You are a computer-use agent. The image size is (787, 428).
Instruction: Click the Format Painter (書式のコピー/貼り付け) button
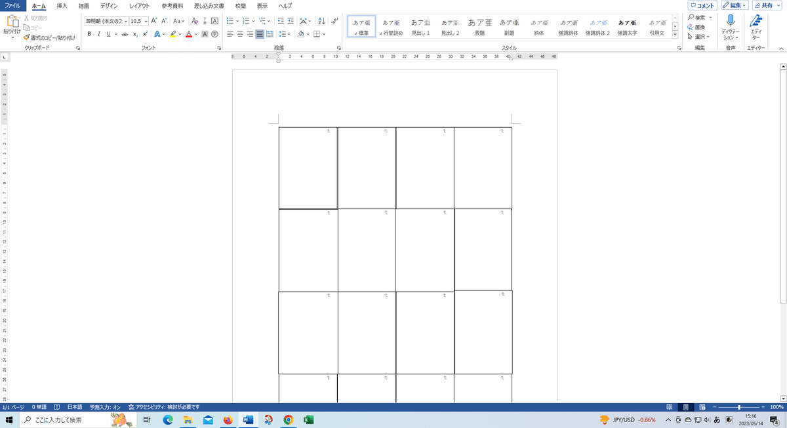point(50,37)
